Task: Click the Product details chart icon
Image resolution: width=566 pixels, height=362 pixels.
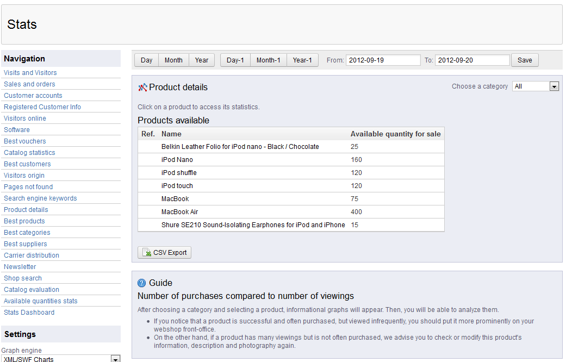Action: tap(143, 88)
